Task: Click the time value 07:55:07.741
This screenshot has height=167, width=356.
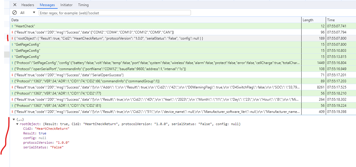Action: tap(336, 26)
